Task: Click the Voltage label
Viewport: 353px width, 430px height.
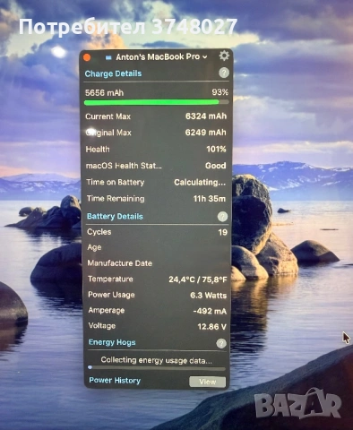Action: pos(102,326)
